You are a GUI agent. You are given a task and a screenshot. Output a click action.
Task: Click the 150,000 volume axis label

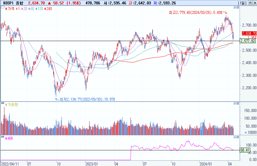pos(250,111)
